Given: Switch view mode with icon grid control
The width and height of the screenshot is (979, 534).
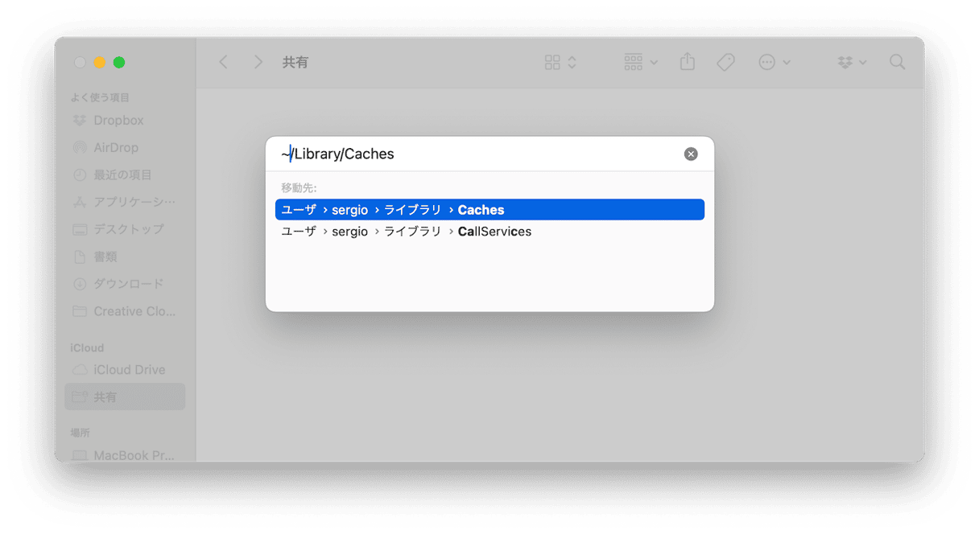Looking at the screenshot, I should tap(560, 62).
